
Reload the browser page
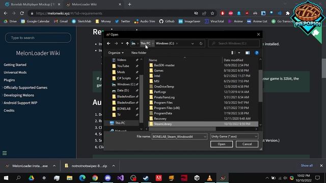[x=22, y=13]
